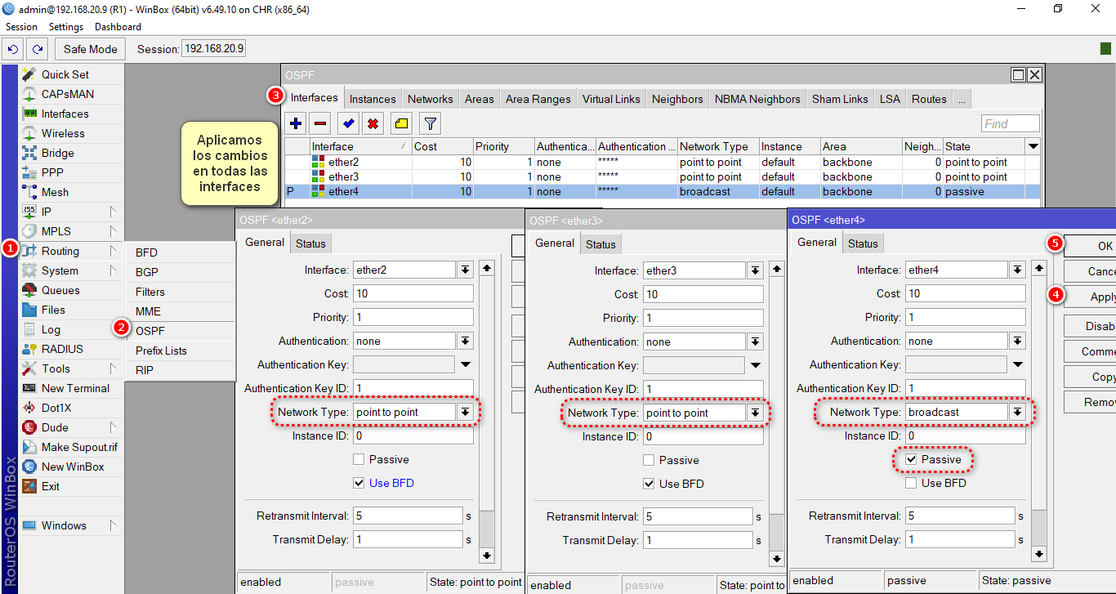Click the red X disable icon
This screenshot has height=594, width=1116.
click(373, 124)
